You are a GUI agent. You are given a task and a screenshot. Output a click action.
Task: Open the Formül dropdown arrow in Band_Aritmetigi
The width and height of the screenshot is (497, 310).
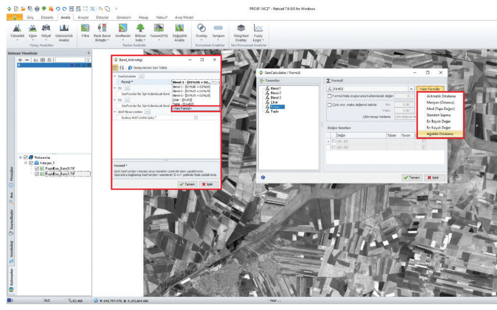[x=212, y=82]
